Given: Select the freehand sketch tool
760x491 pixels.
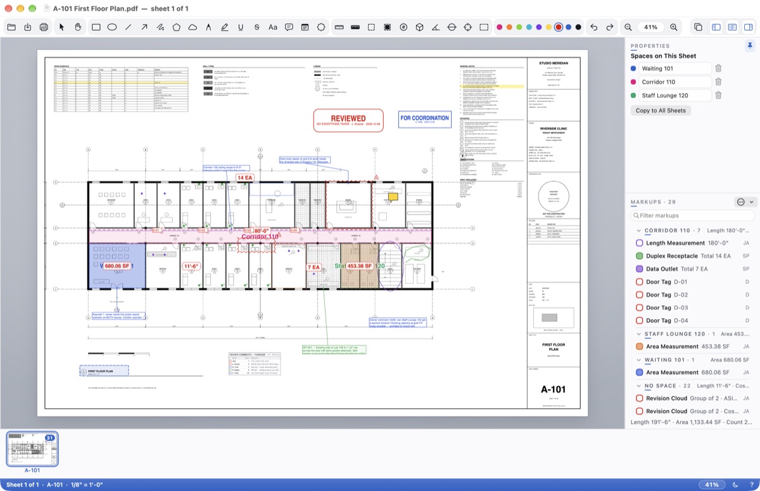Looking at the screenshot, I should pyautogui.click(x=160, y=27).
